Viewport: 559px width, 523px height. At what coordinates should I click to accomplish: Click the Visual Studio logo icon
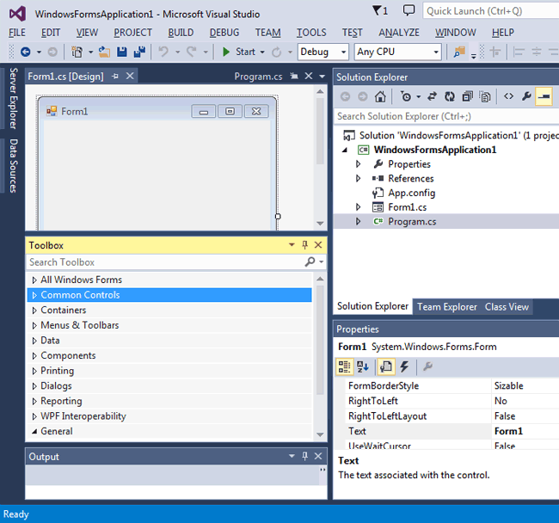pos(17,14)
